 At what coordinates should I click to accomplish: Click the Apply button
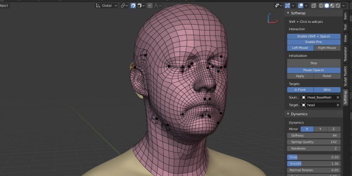pos(301,76)
